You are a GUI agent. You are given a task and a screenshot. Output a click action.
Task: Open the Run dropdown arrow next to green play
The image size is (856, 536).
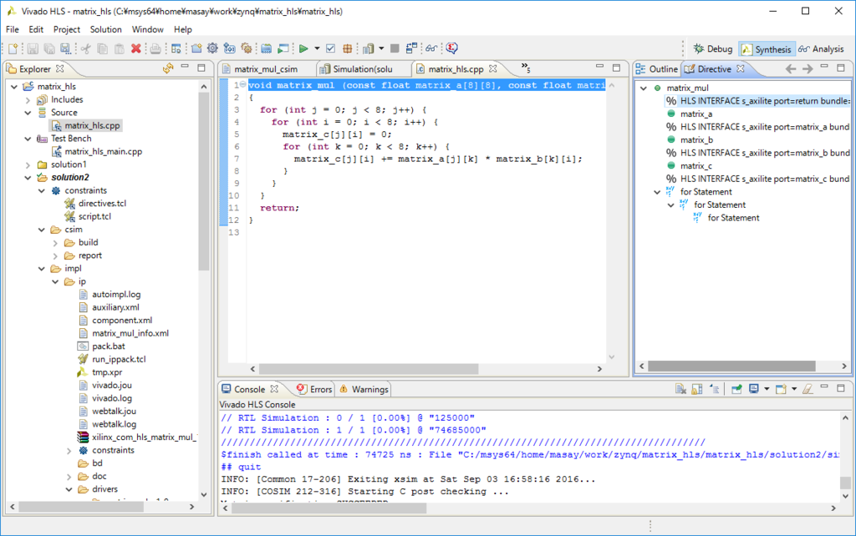click(x=317, y=48)
